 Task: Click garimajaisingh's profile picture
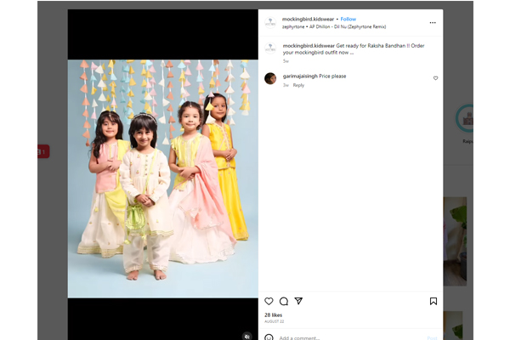[x=270, y=78]
